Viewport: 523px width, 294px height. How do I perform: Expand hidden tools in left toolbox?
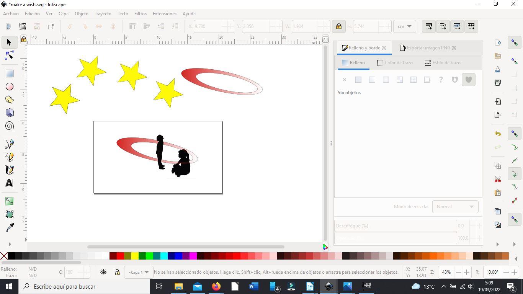coord(10,244)
